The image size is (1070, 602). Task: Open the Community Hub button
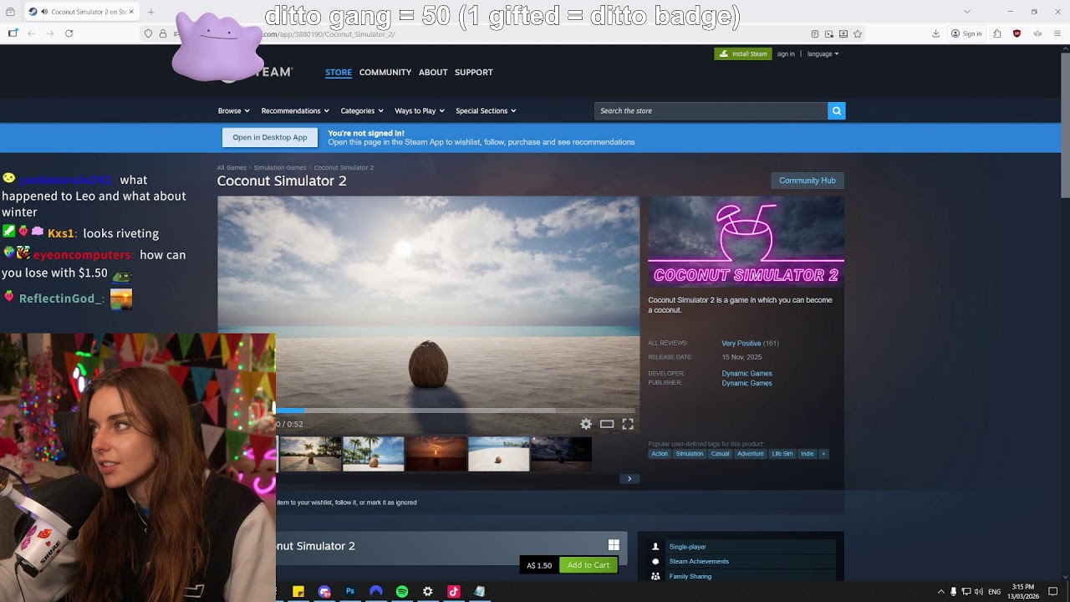pos(808,181)
